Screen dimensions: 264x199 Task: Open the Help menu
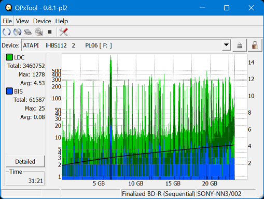(x=62, y=21)
